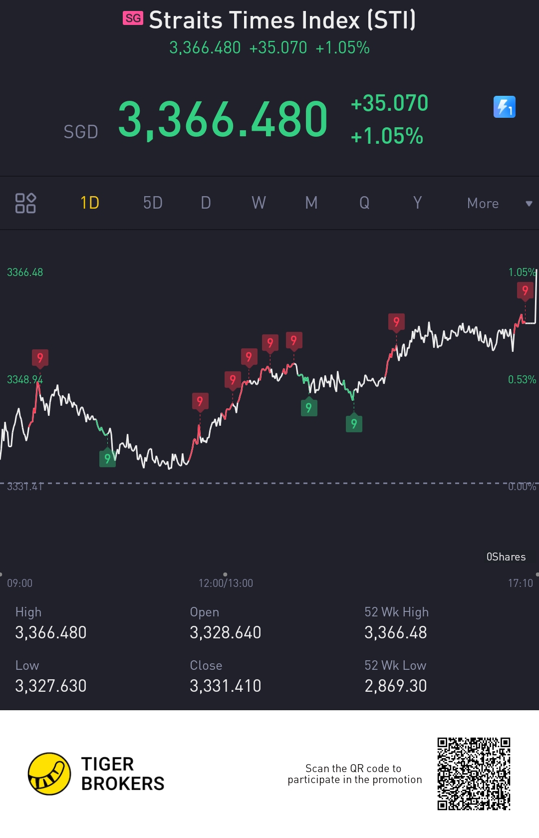539x838 pixels.
Task: Switch to the W weekly tab
Action: [259, 203]
